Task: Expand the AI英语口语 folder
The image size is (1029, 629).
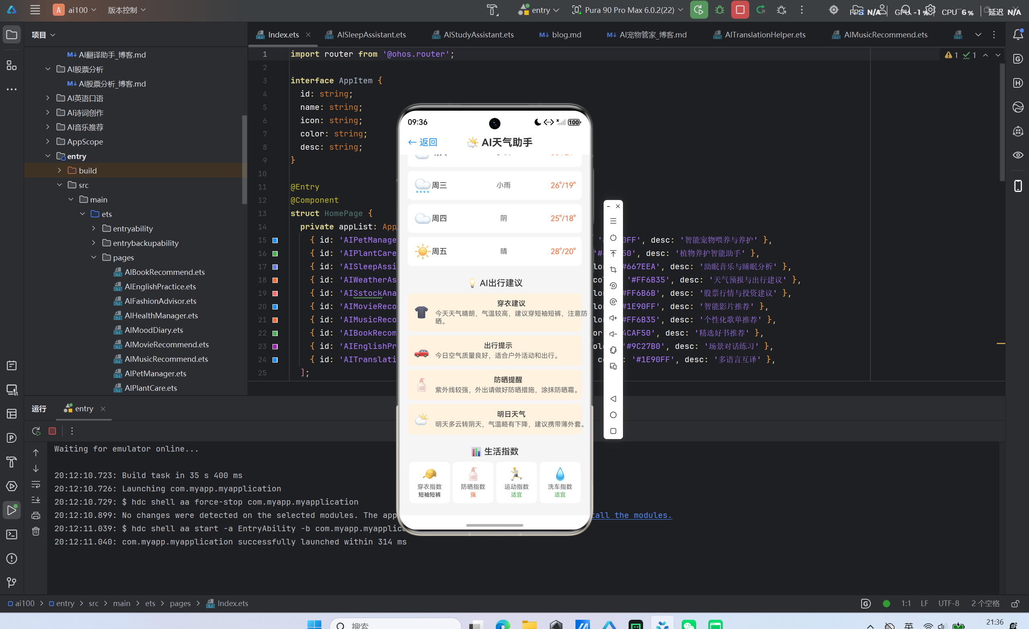Action: coord(47,98)
